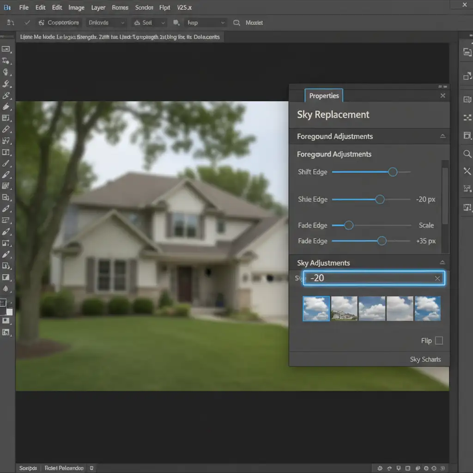This screenshot has width=473, height=473.
Task: Click the magnifier icon in right panel strip
Action: [x=467, y=154]
